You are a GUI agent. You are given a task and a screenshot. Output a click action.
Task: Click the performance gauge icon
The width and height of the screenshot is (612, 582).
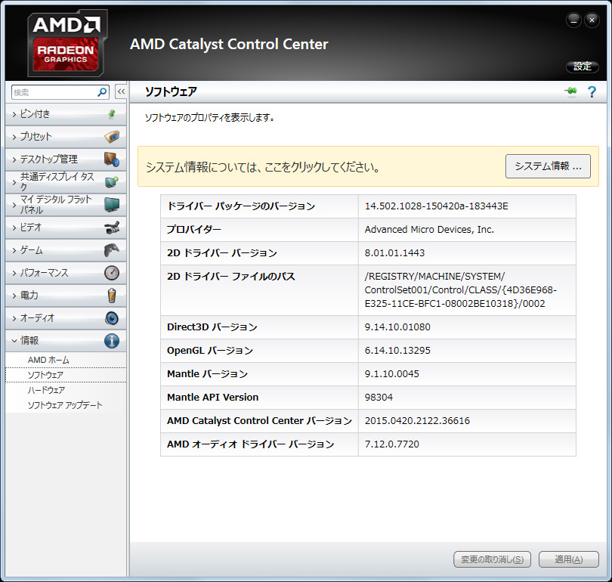pos(112,272)
